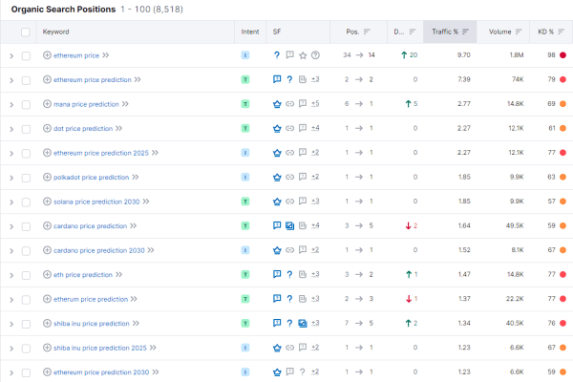Click the plus icon beside ethereum price keyword

pos(48,55)
